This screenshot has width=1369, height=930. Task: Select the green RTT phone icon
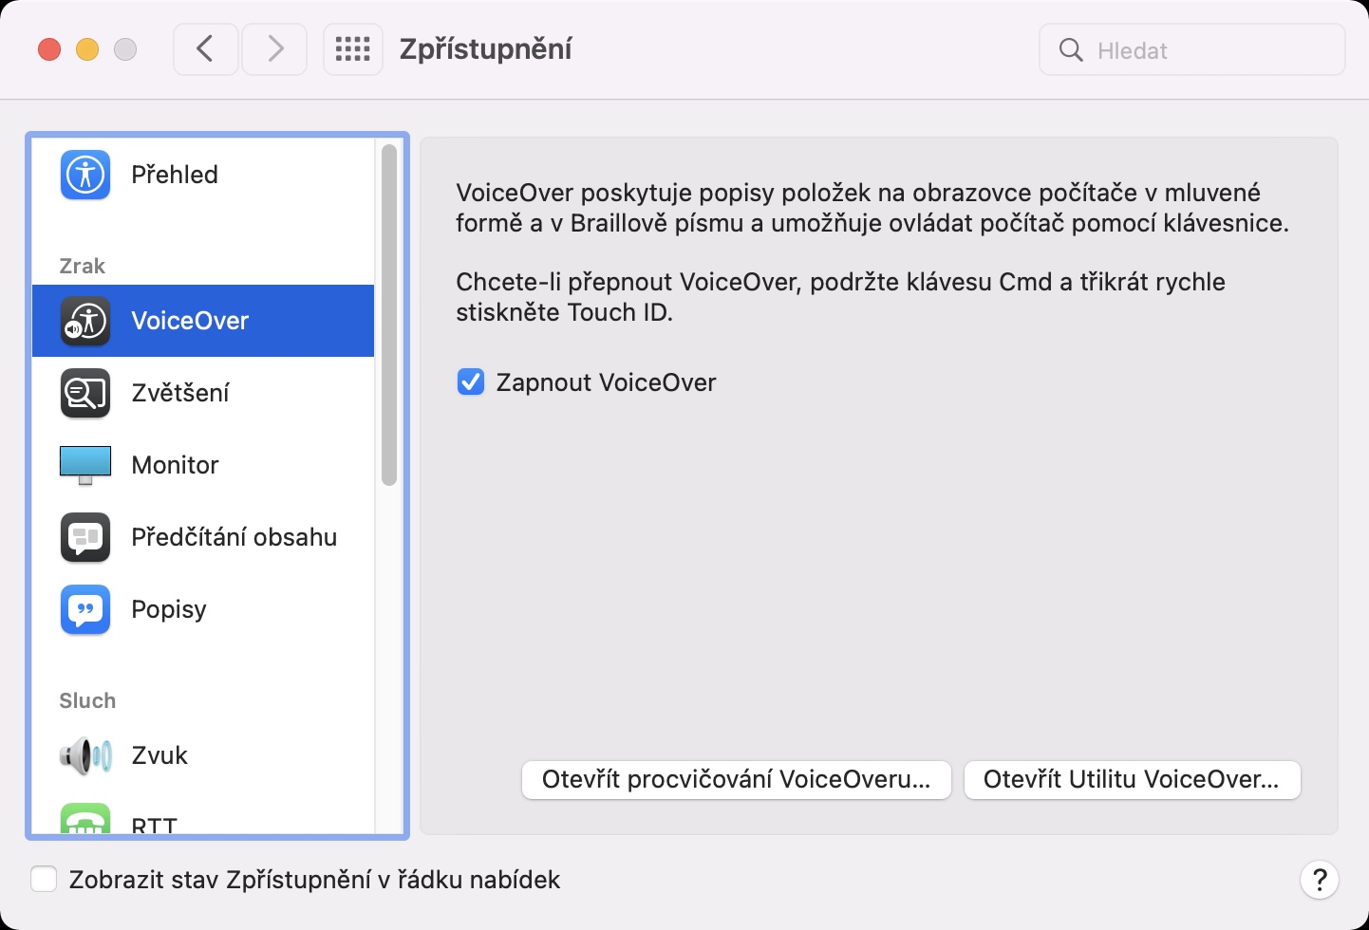[x=85, y=820]
